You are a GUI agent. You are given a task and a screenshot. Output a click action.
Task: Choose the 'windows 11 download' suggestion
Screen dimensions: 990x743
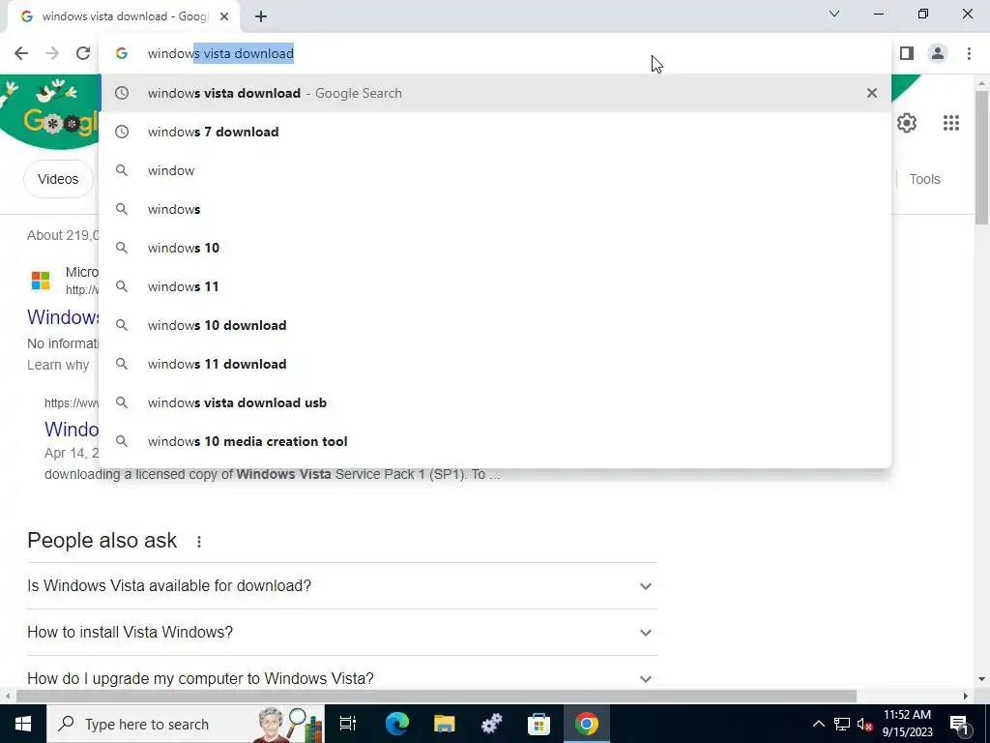point(495,364)
